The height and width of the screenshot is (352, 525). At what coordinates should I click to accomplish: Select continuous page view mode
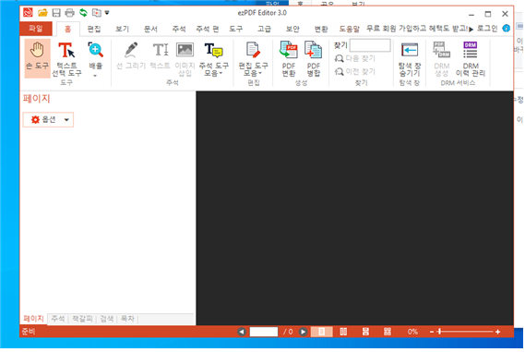click(x=365, y=332)
